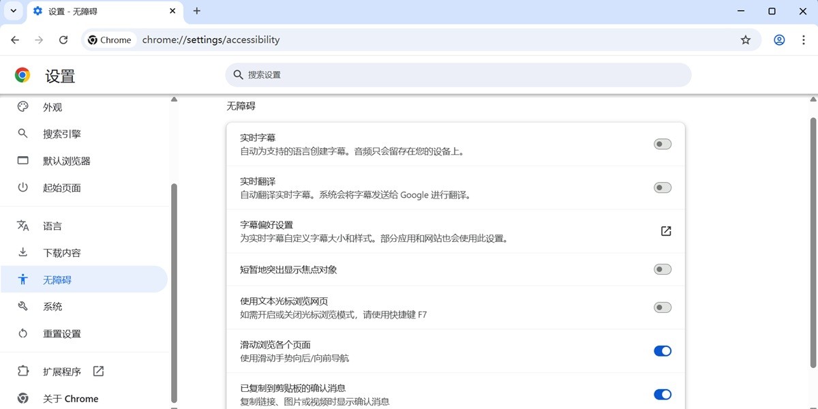This screenshot has width=818, height=409.
Task: Click the 下载内容 download icon
Action: (x=22, y=252)
